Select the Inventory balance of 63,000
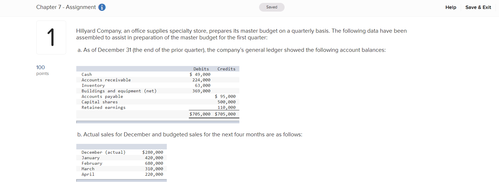 (x=203, y=85)
